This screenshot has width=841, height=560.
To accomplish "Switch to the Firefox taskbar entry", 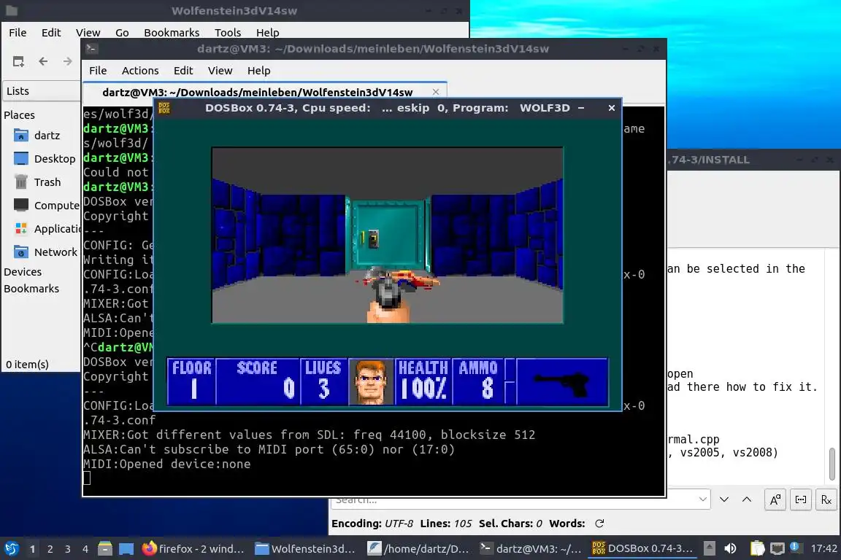I will click(193, 548).
